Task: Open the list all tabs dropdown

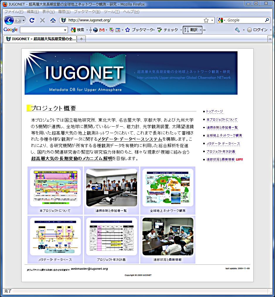Action: [270, 39]
